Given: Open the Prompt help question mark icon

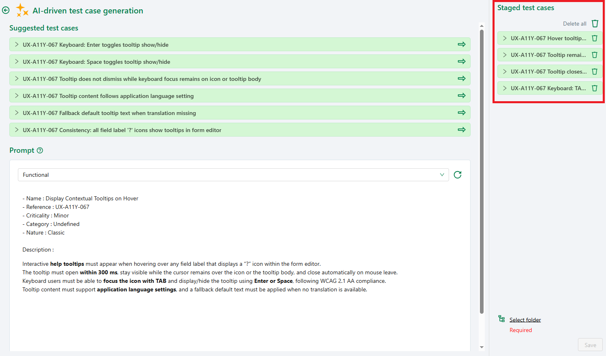Looking at the screenshot, I should click(x=40, y=150).
